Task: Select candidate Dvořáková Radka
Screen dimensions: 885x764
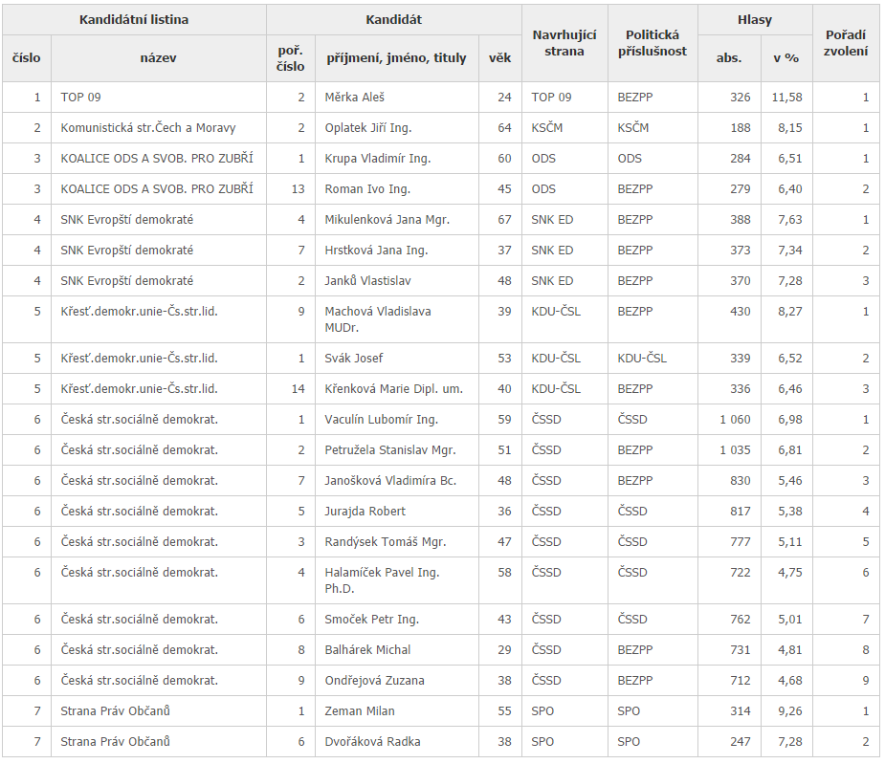Action: [372, 741]
